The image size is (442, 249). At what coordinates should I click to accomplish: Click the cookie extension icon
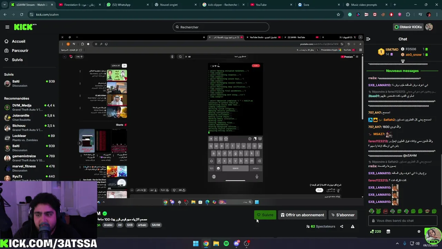coord(383,15)
